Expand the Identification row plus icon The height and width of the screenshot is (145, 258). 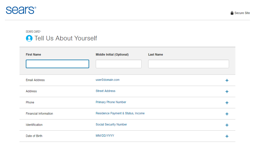(x=227, y=125)
